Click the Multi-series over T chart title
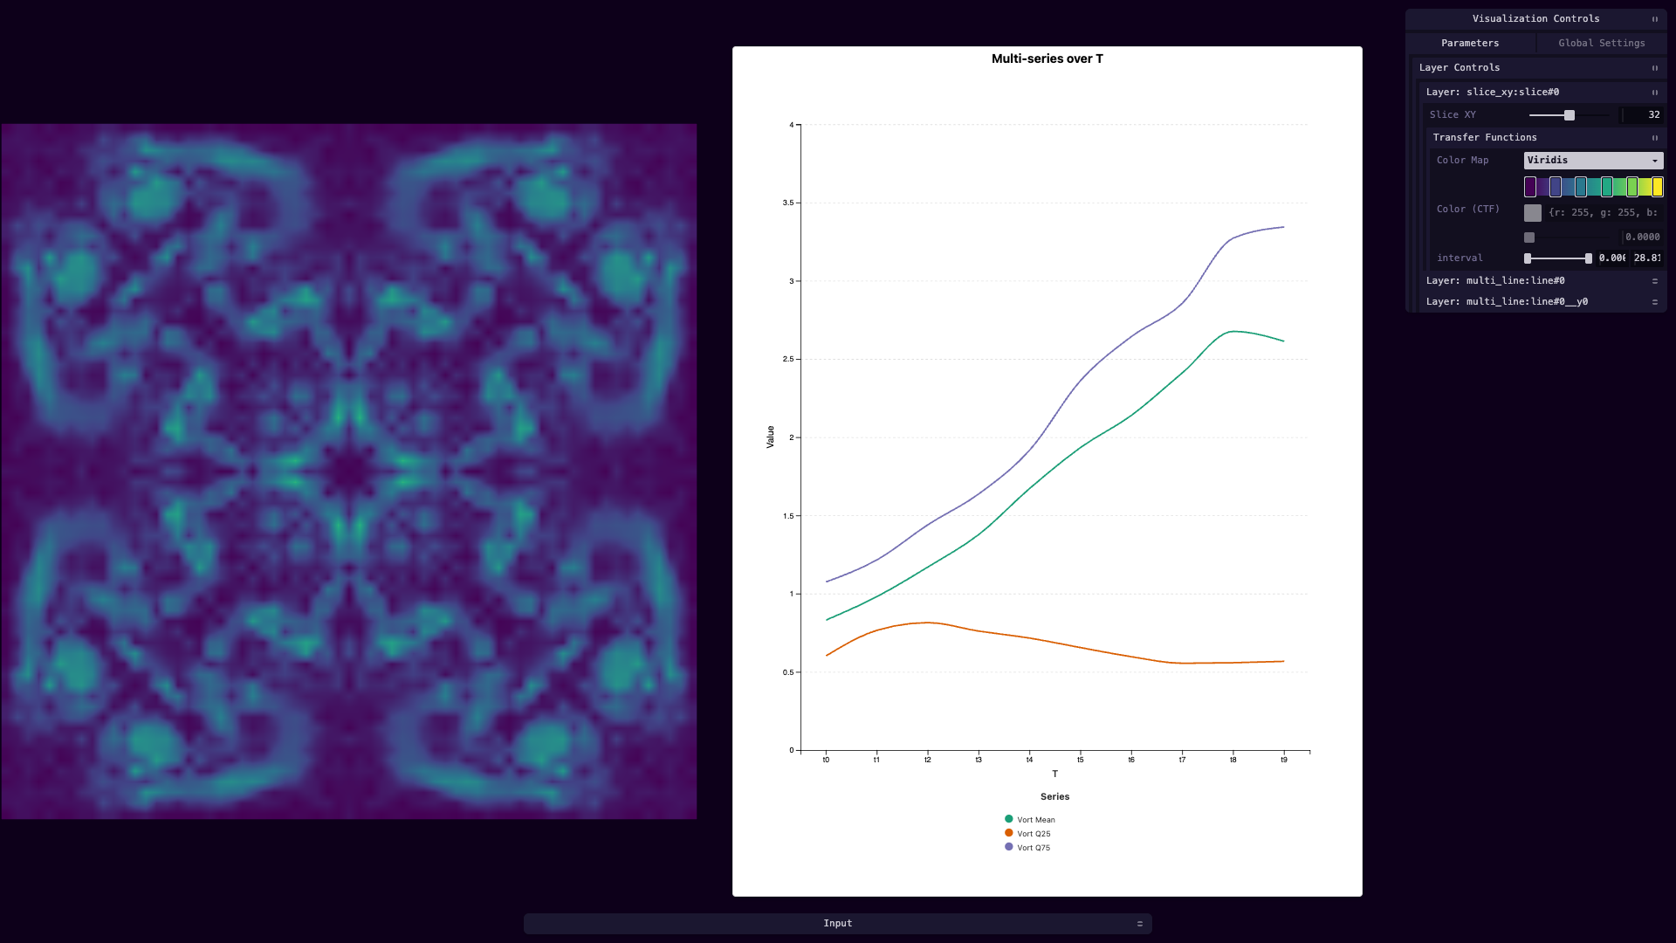This screenshot has height=943, width=1676. [1047, 59]
